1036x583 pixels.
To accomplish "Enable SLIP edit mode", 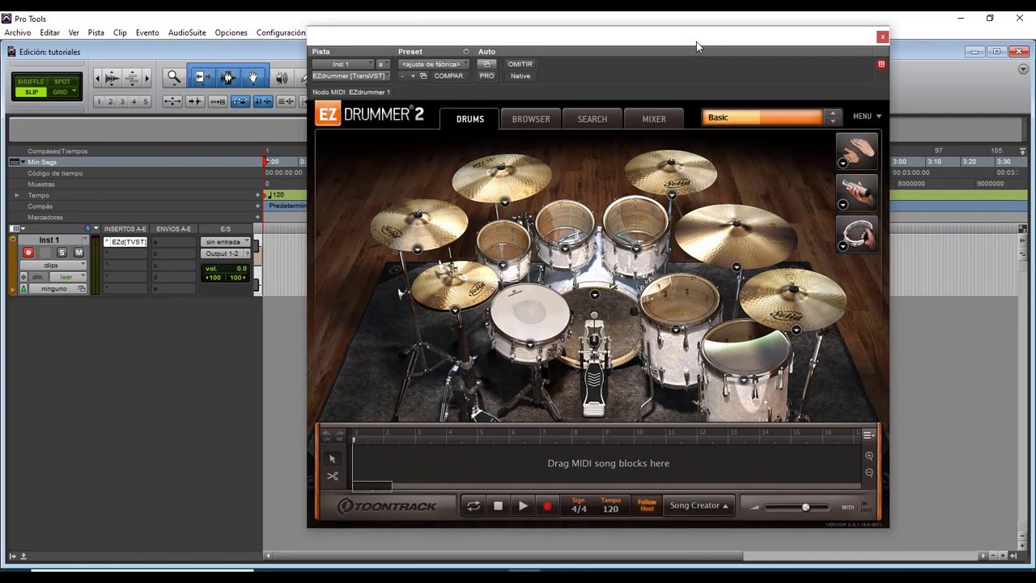I will pyautogui.click(x=31, y=91).
